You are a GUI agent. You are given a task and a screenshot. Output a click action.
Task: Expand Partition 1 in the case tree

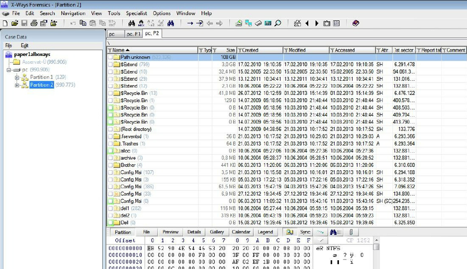17,77
